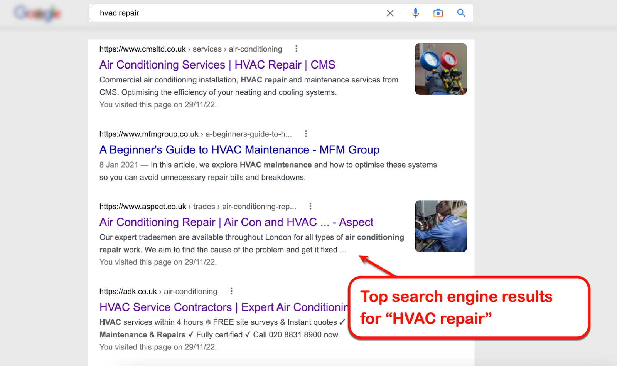Open the options menu for the mfmgroup.co.uk result
Viewport: 617px width, 366px height.
coord(306,134)
